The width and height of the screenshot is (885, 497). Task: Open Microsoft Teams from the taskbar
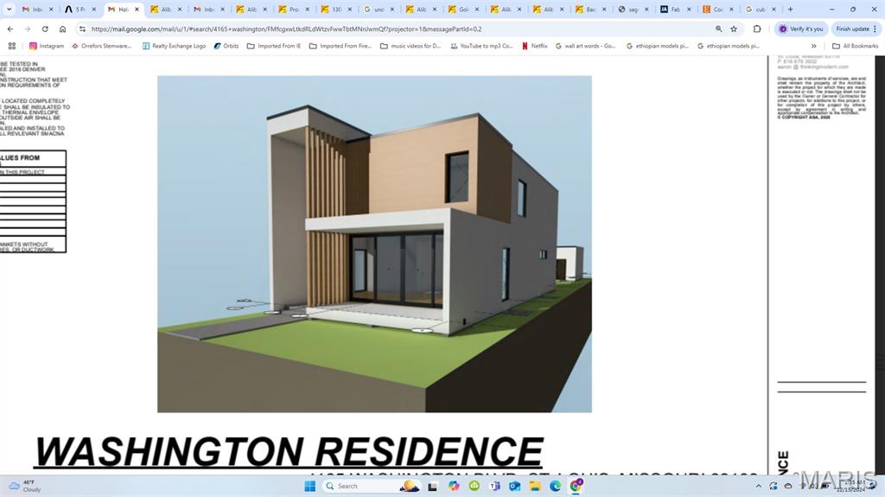[494, 486]
